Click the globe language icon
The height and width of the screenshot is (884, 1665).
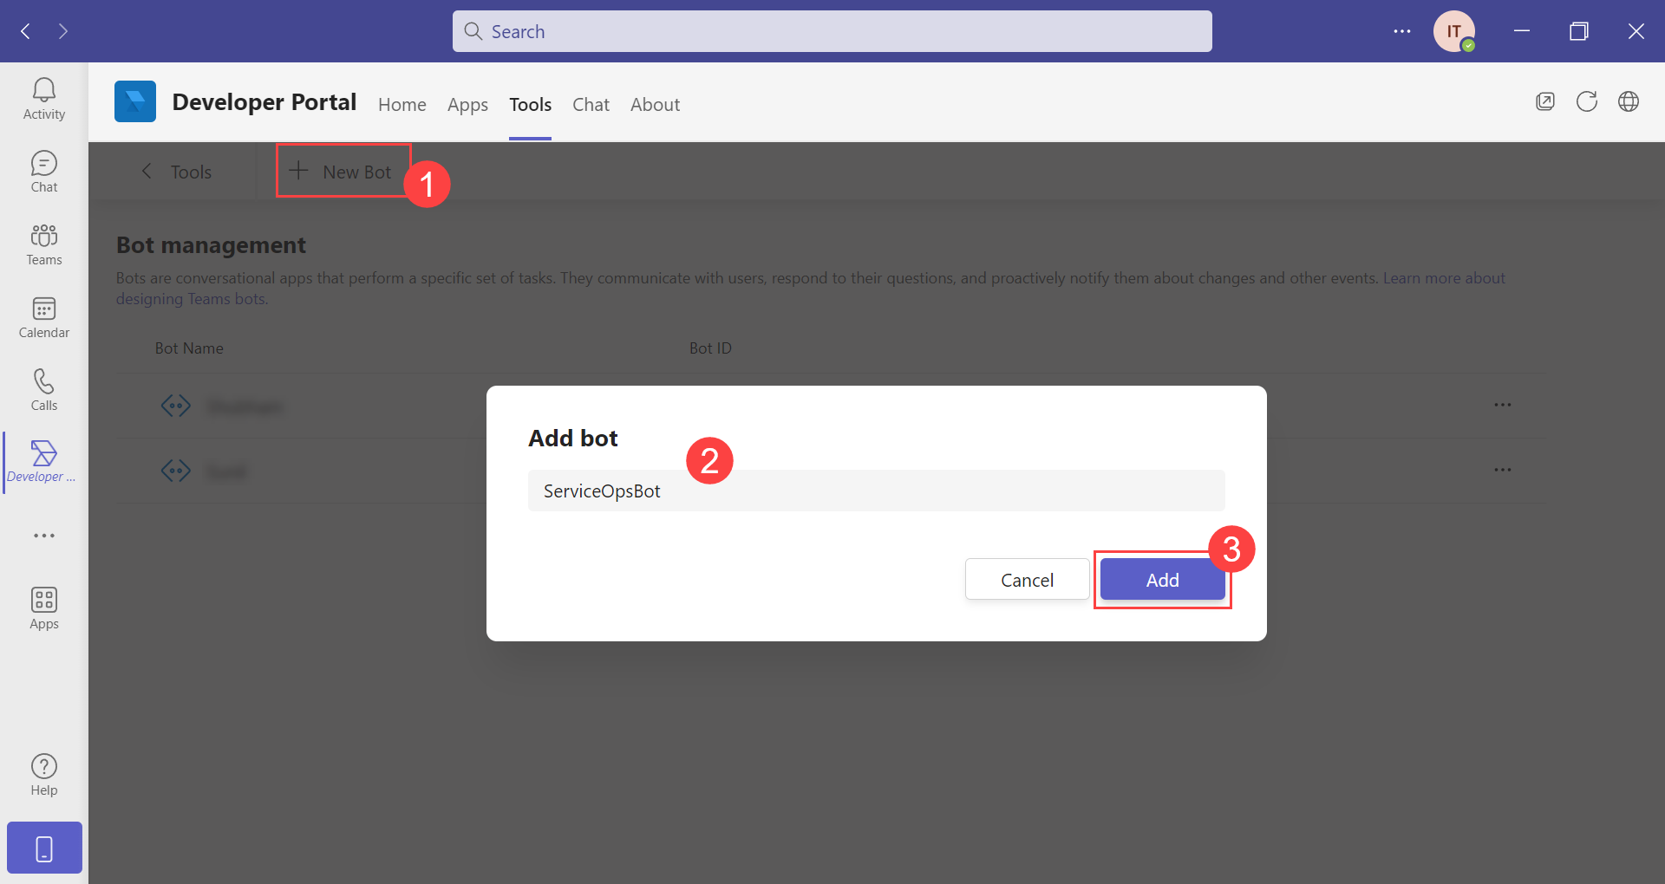(x=1629, y=101)
